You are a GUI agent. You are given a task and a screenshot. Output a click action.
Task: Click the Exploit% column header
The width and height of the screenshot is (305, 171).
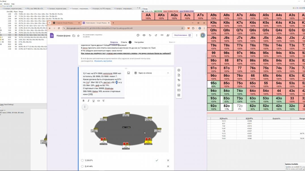click(276, 118)
